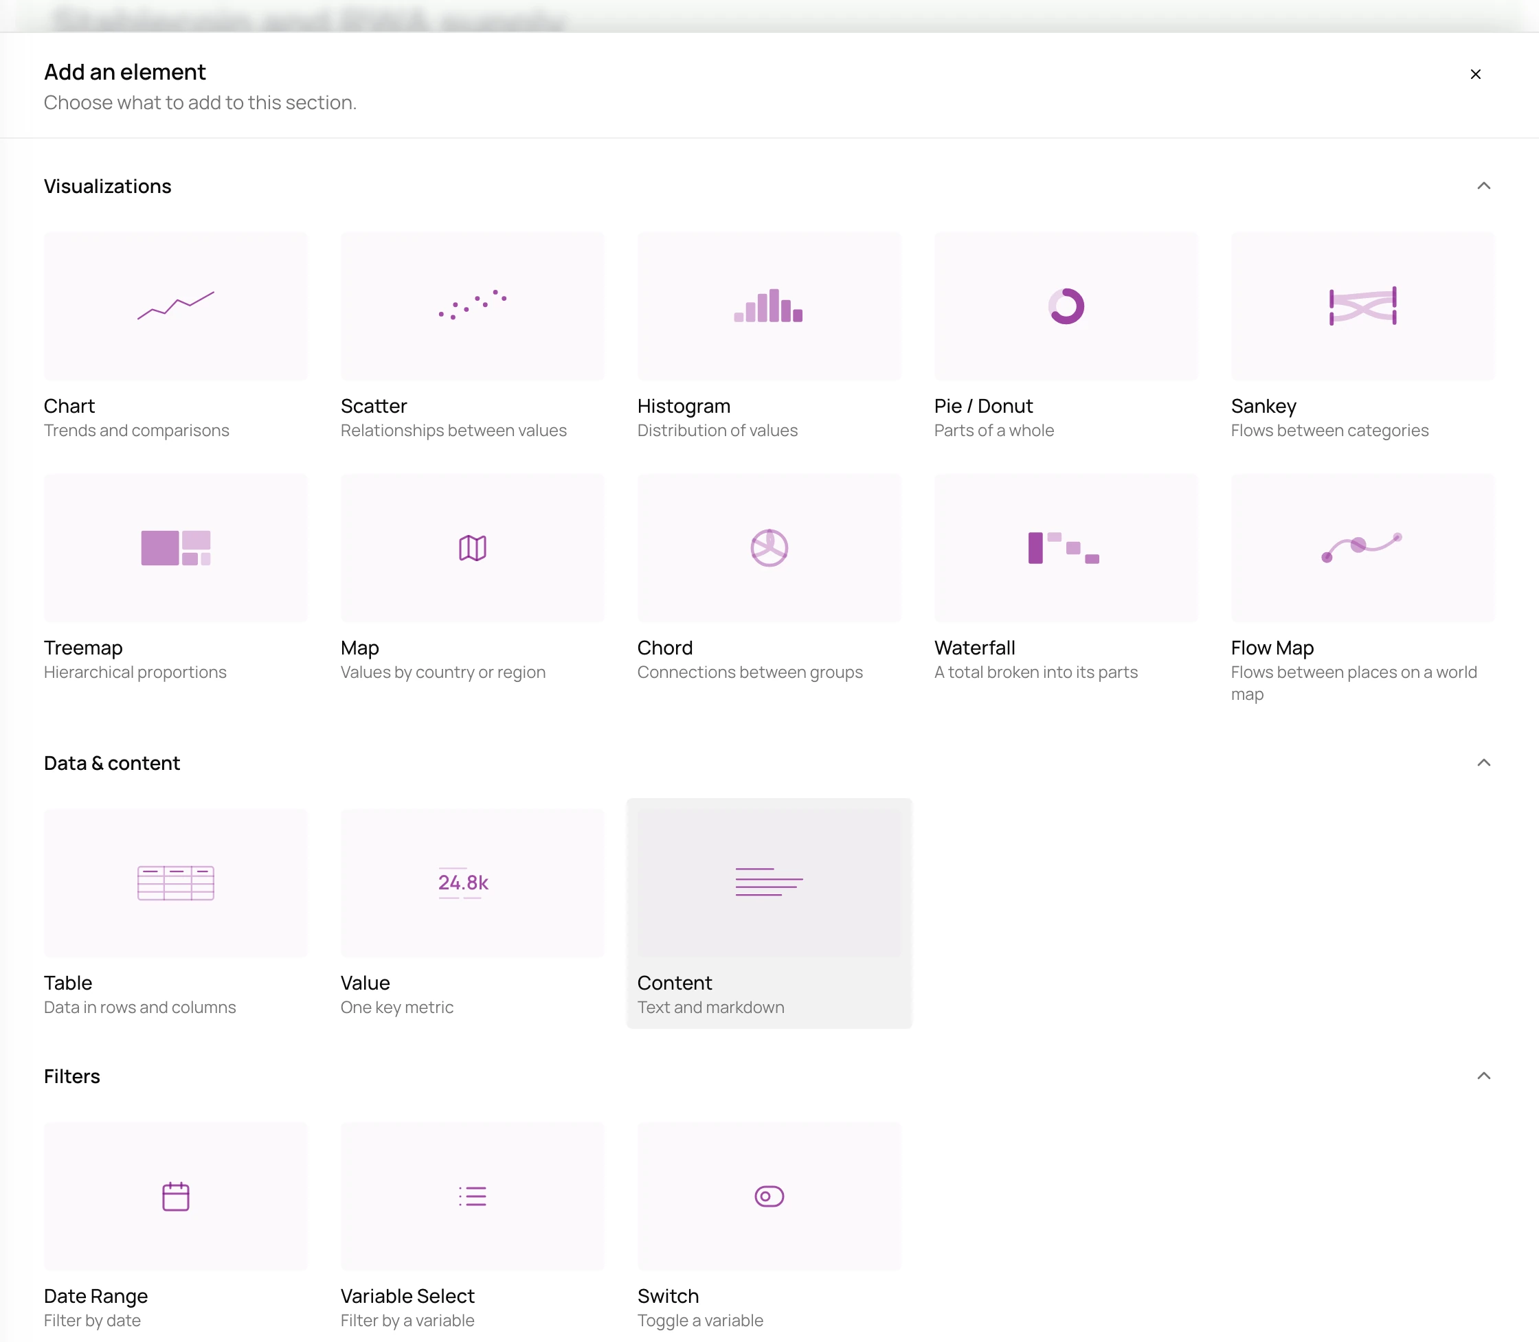Screen dimensions: 1539x1342
Task: Click 'Hierarchical proportions' description
Action: [x=135, y=672]
